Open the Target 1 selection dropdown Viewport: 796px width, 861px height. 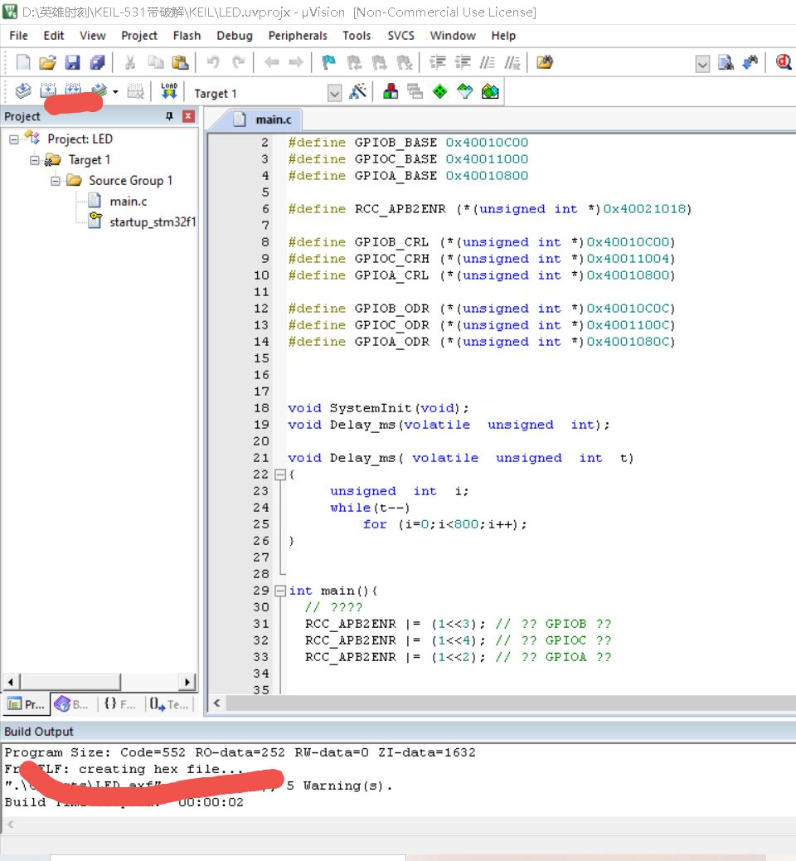point(334,93)
